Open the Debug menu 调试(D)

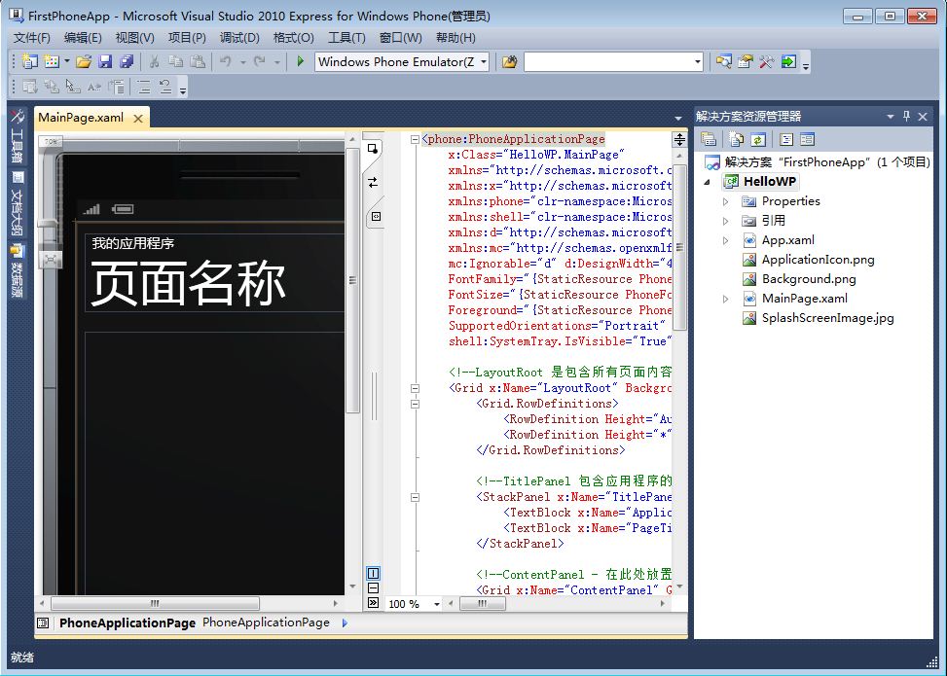[x=239, y=37]
